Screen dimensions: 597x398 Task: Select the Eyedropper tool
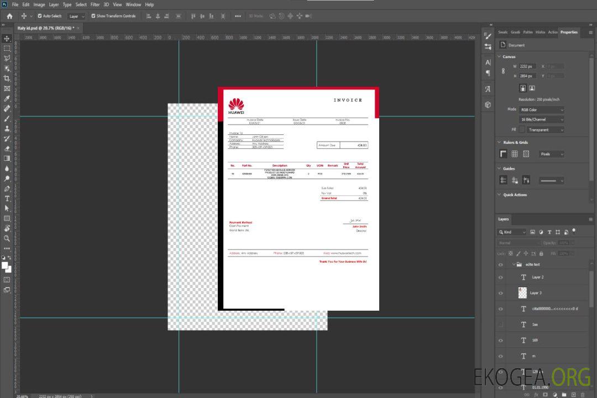pyautogui.click(x=7, y=98)
